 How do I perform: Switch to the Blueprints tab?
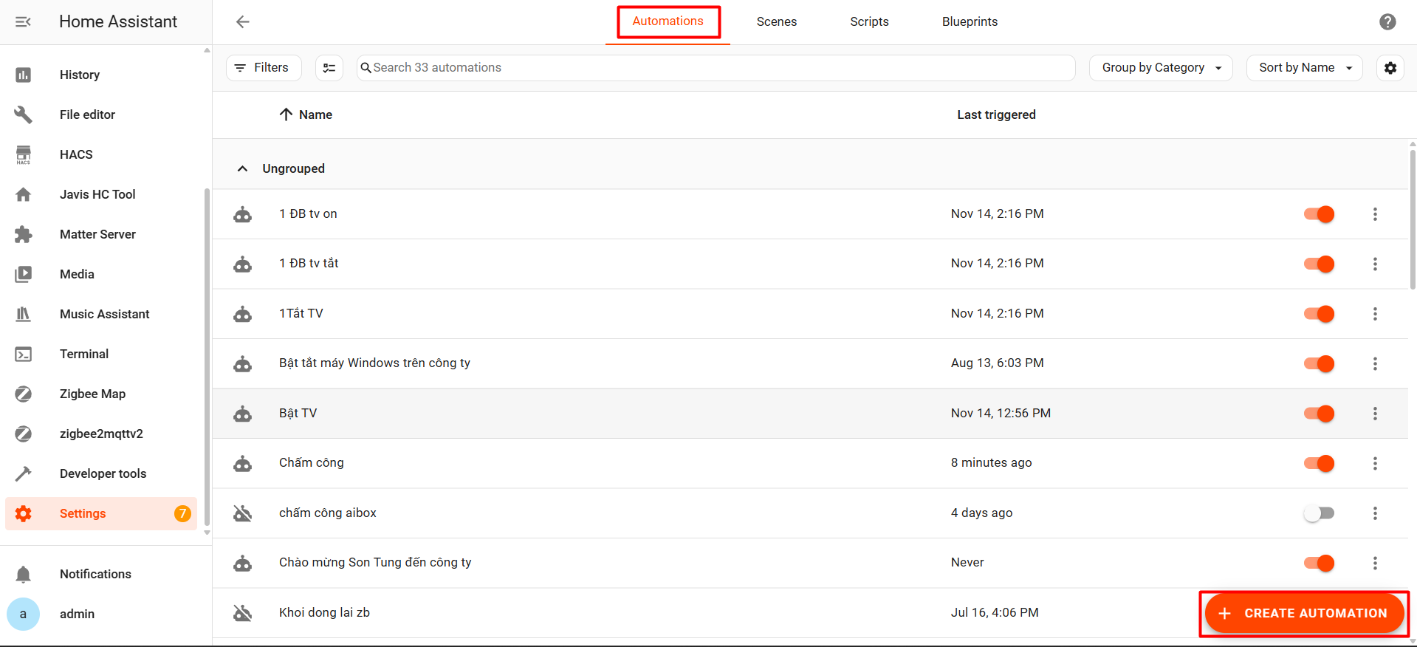click(970, 22)
